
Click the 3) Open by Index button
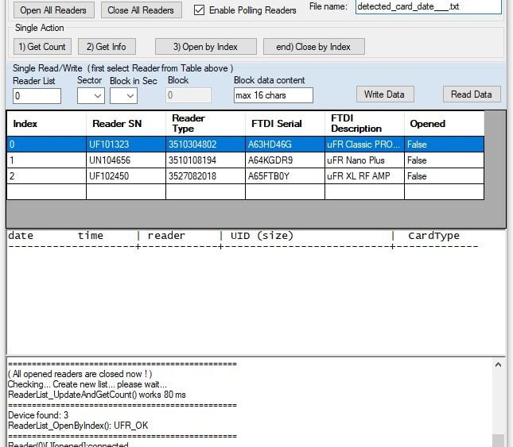click(x=205, y=47)
